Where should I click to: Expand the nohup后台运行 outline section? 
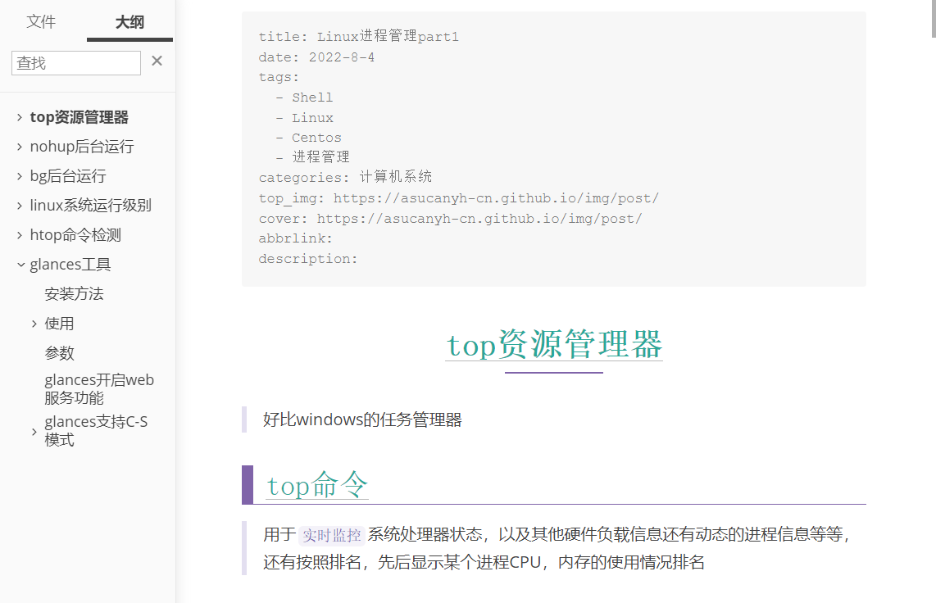(19, 146)
